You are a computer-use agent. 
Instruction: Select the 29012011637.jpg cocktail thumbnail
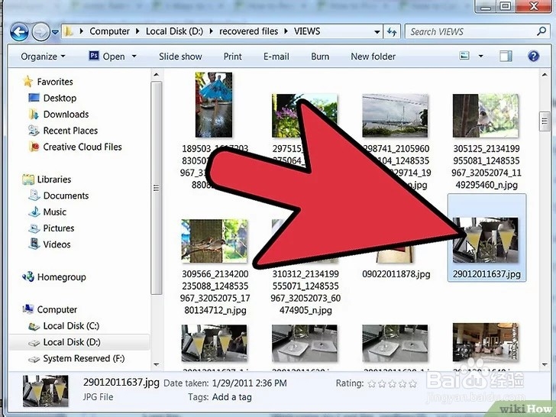tap(486, 240)
